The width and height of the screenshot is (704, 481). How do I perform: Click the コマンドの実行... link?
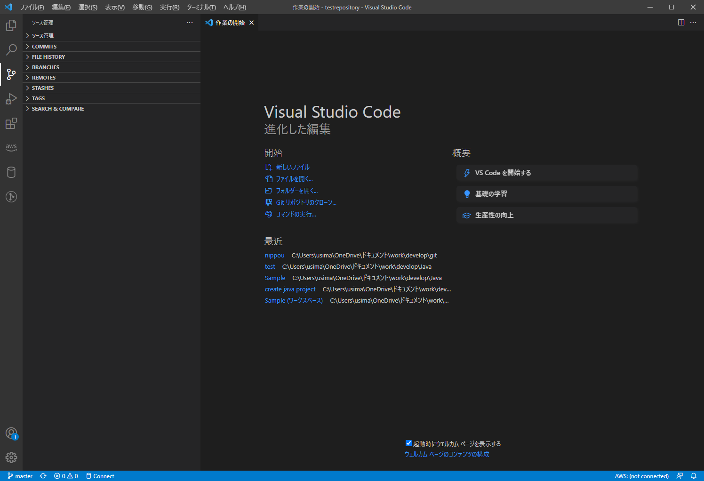(296, 214)
